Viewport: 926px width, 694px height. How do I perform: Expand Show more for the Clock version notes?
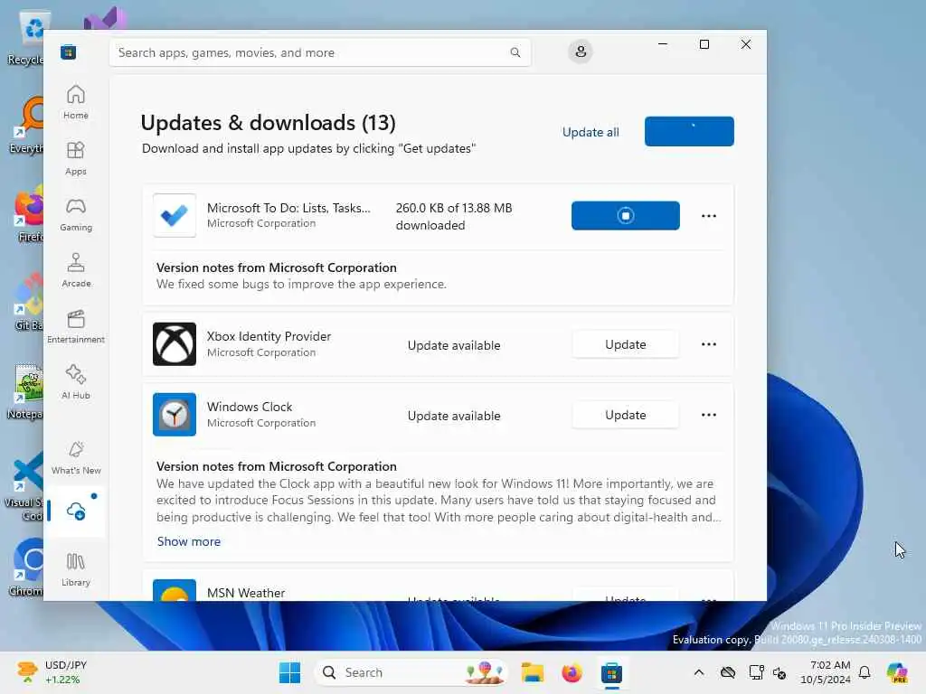[188, 541]
